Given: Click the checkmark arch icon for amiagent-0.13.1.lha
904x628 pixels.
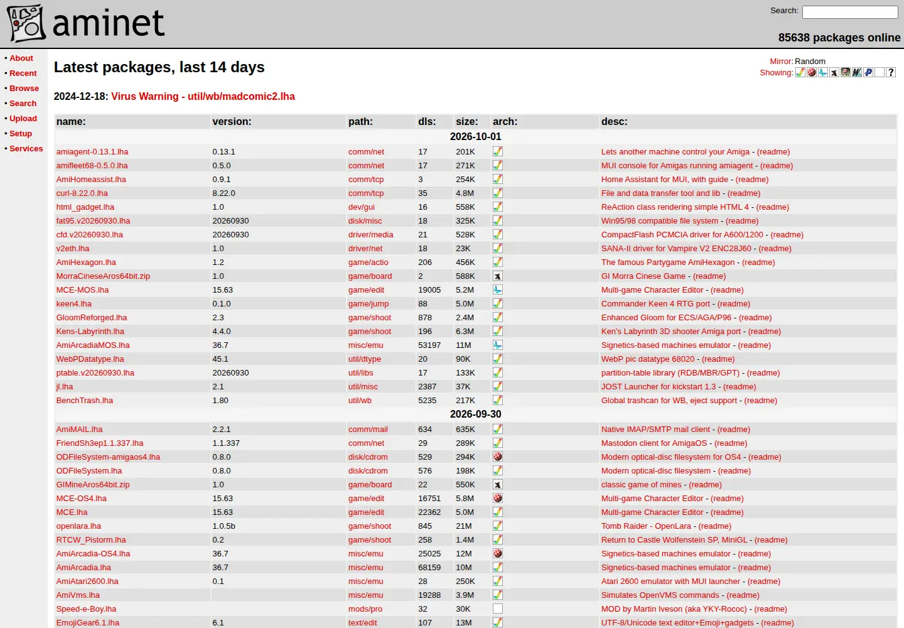Looking at the screenshot, I should tap(498, 152).
